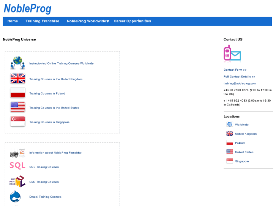
Task: Open the Contact Form >> link
Action: (x=235, y=70)
